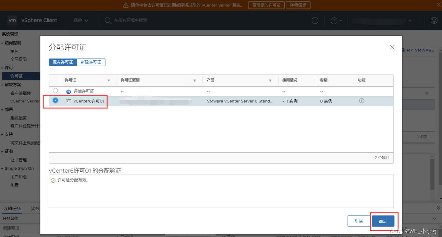
Task: Refresh the vSphere Client view
Action: 315,21
